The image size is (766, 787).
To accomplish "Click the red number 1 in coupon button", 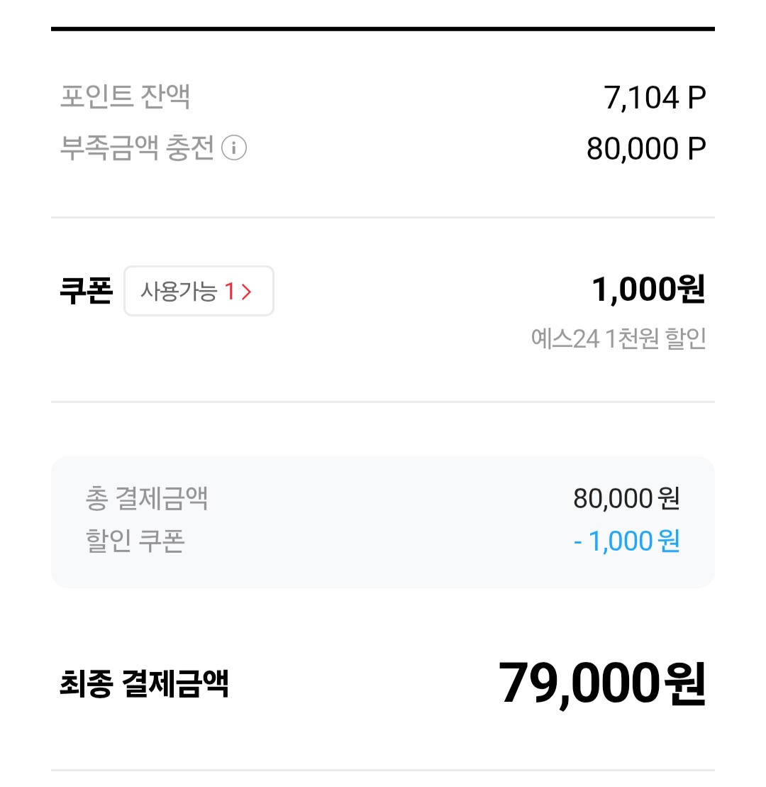I will pos(229,292).
